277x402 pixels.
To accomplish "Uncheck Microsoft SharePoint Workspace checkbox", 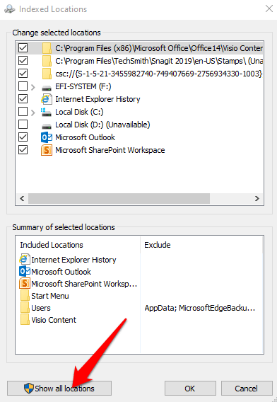I will 23,150.
